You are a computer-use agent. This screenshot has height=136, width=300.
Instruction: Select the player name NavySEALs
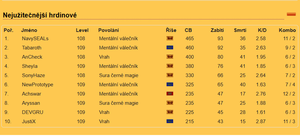click(x=35, y=39)
